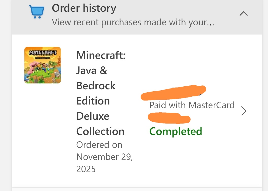Image resolution: width=268 pixels, height=191 pixels.
Task: Click the 'View recent purchases' subtitle
Action: click(133, 22)
